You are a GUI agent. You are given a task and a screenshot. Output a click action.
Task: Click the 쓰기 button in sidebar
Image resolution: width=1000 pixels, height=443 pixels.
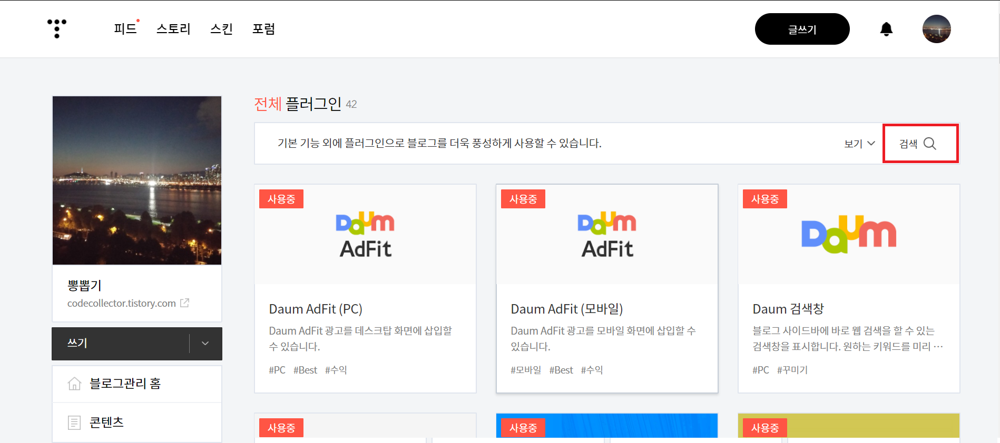pos(120,344)
